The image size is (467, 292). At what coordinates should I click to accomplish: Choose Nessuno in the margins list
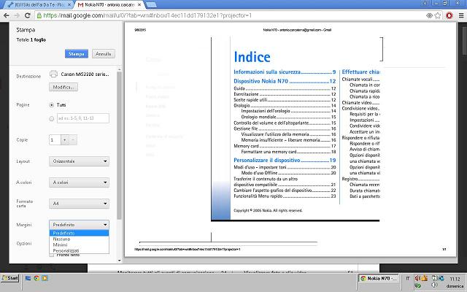pos(62,239)
